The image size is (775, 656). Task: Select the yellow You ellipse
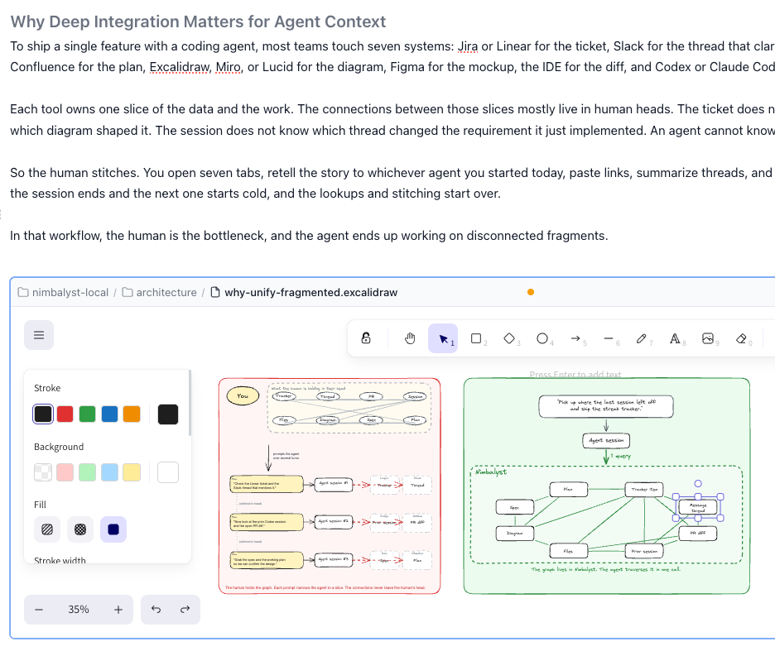click(243, 396)
